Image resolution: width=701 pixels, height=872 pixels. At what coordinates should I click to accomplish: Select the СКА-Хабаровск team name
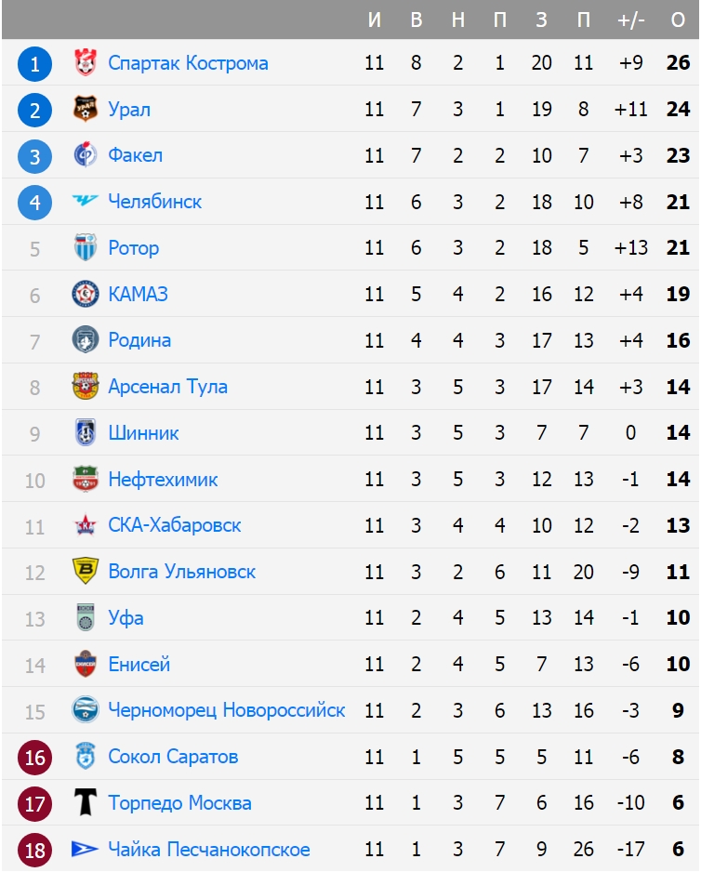[x=174, y=525]
